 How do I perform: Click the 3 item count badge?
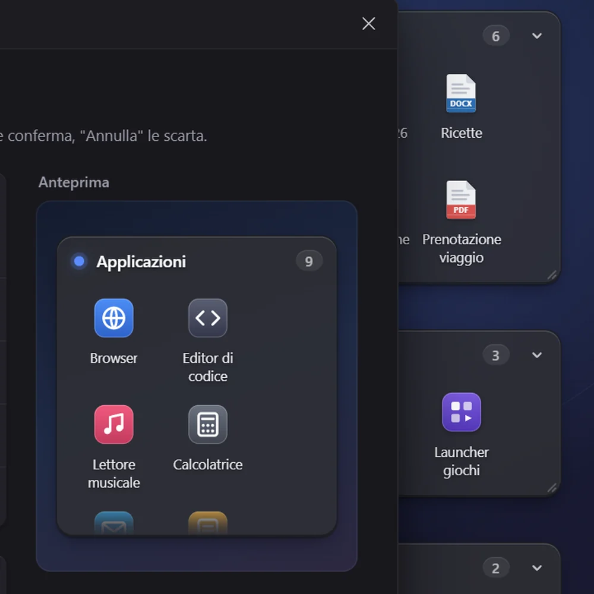[x=496, y=355]
